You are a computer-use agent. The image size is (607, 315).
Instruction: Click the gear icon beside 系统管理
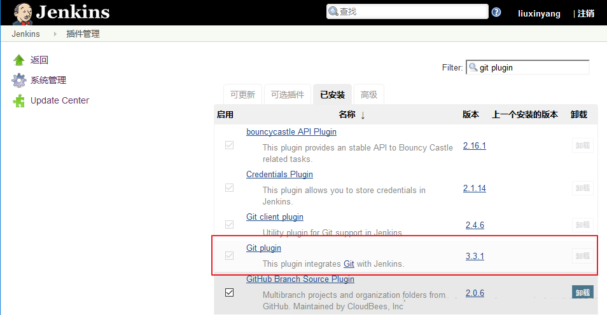point(19,81)
